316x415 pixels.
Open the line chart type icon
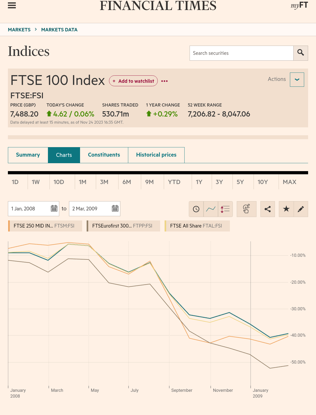point(211,209)
